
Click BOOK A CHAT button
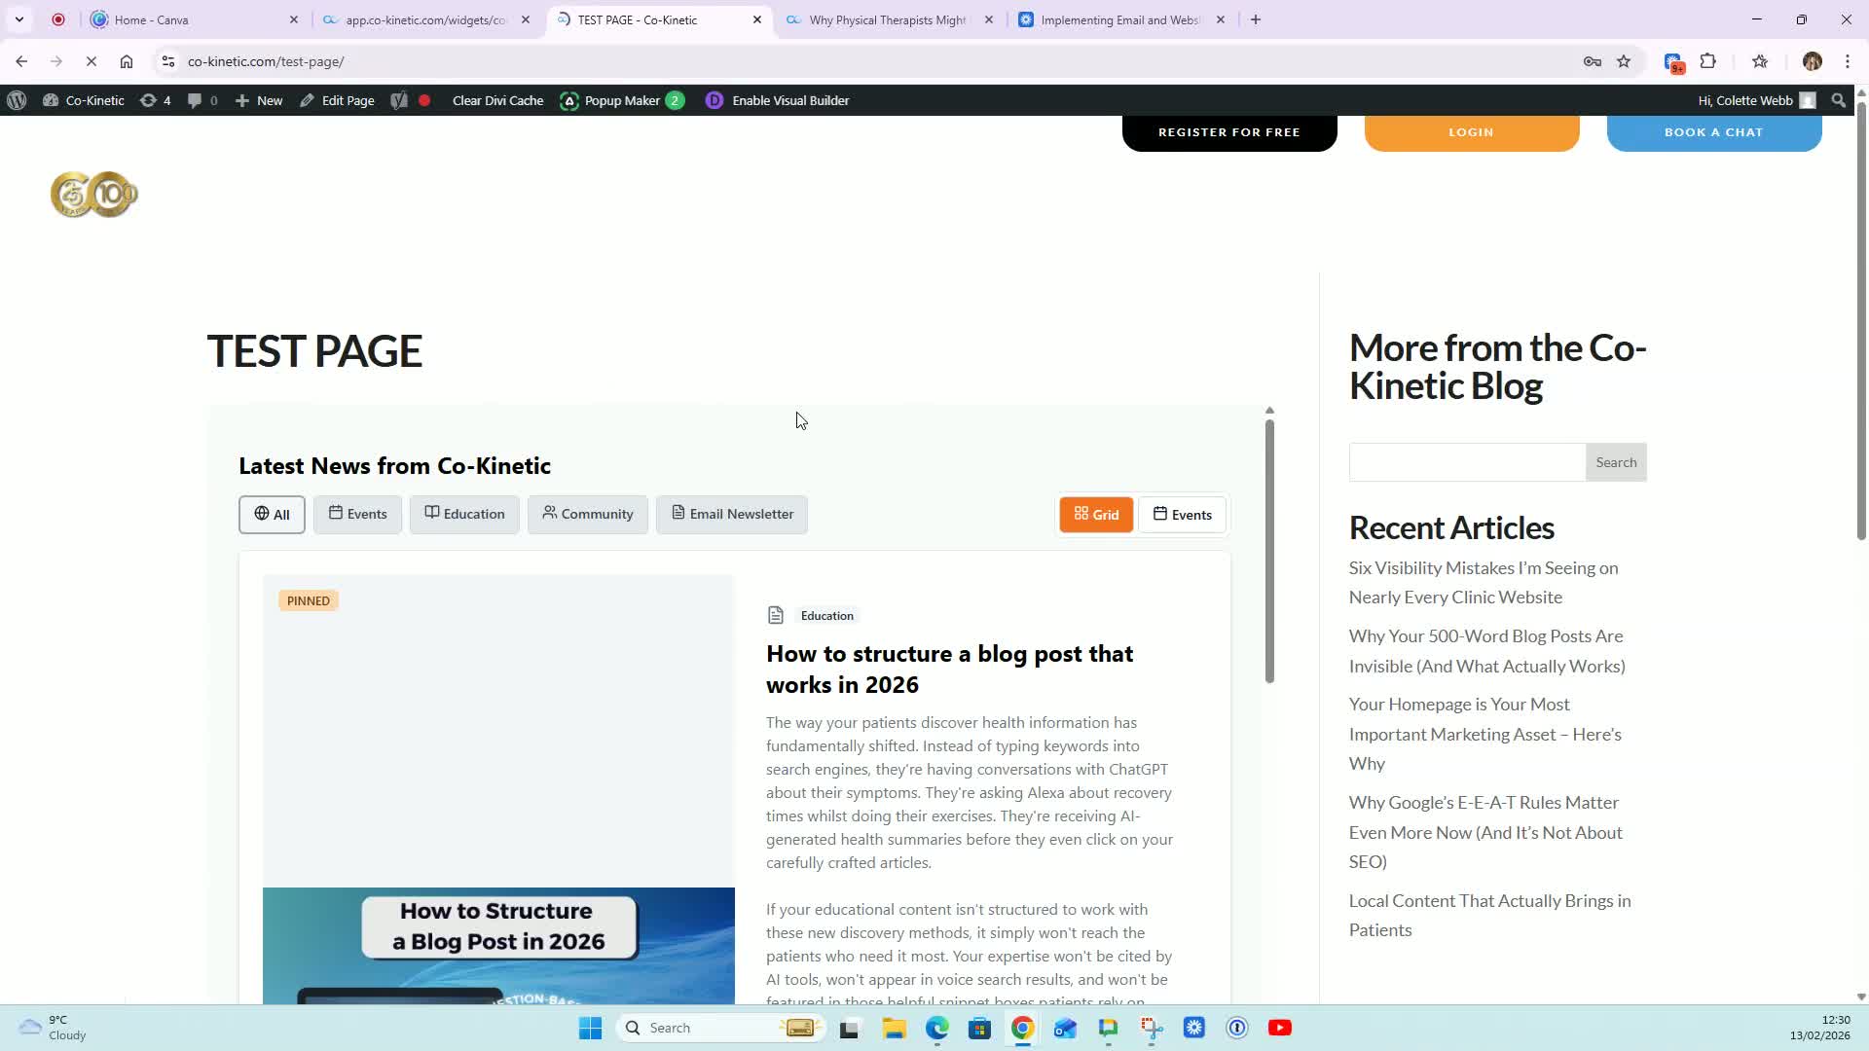click(1713, 132)
